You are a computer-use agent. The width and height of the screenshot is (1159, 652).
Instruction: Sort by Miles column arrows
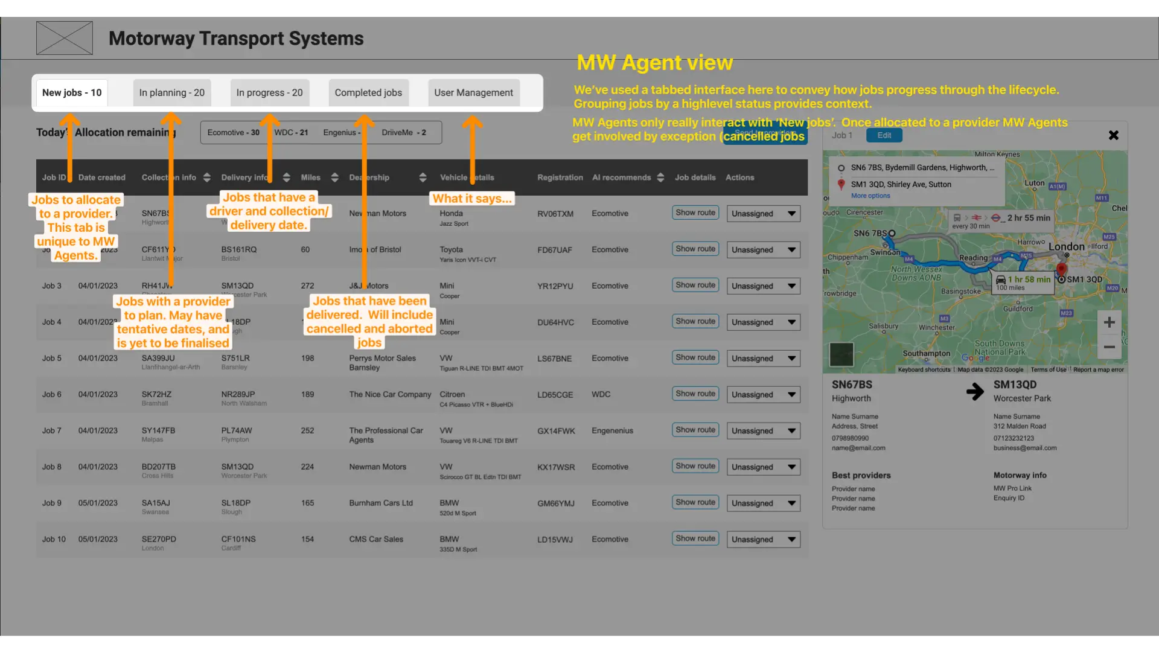(335, 177)
